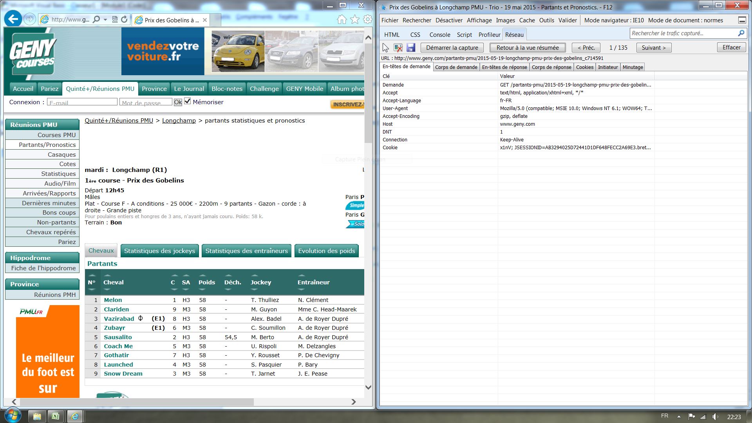Click the PMU.fr orange sidebar ad
This screenshot has height=423, width=752.
(x=48, y=352)
